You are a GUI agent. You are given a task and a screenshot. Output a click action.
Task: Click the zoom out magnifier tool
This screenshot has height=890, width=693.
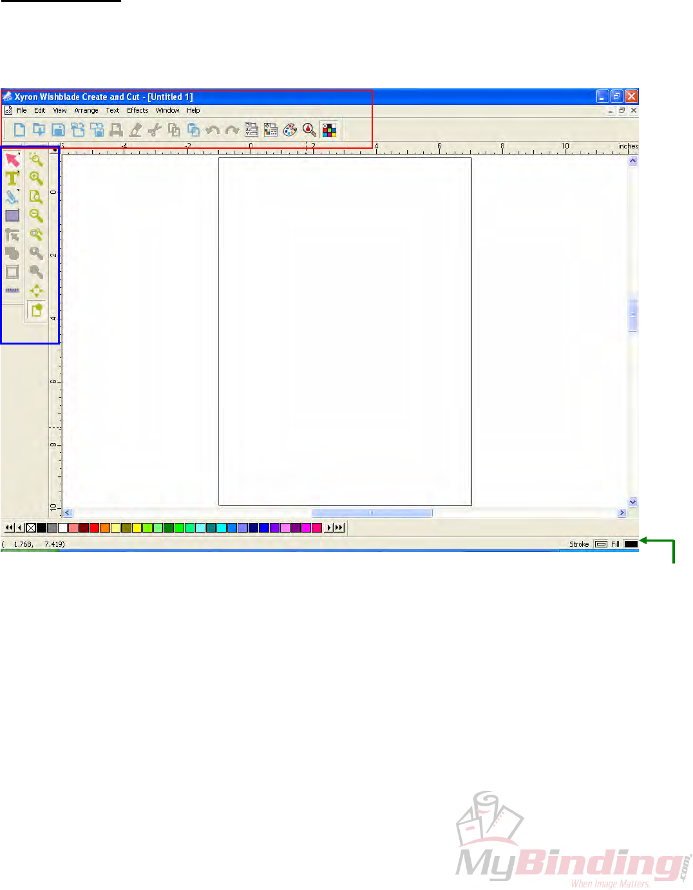tap(36, 216)
